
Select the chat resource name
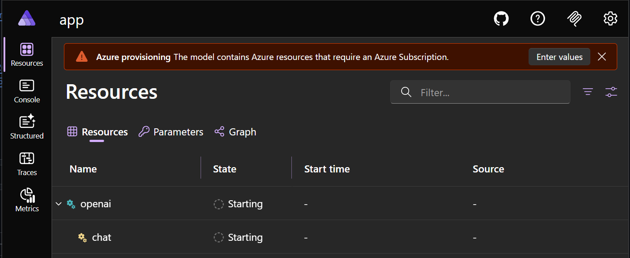(101, 237)
